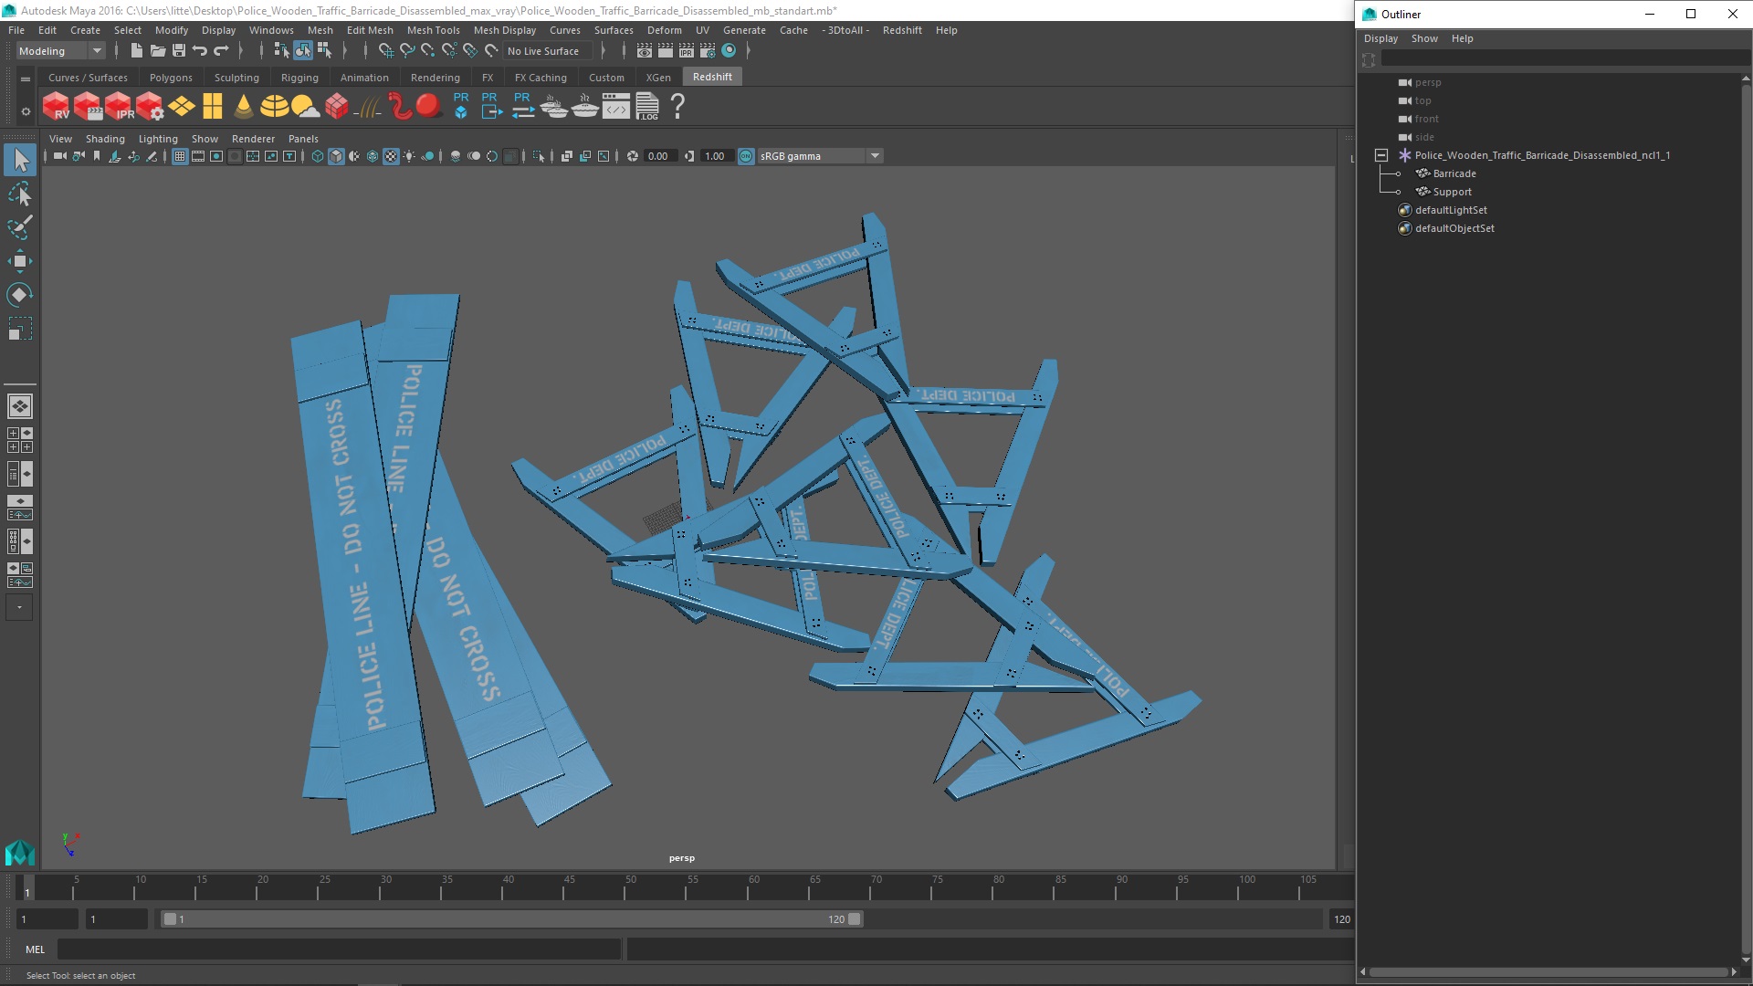Click frame 60 on the timeline
1753x986 pixels.
[x=754, y=887]
